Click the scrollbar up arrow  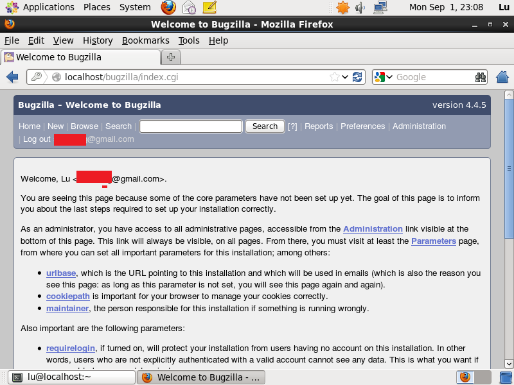(x=509, y=95)
